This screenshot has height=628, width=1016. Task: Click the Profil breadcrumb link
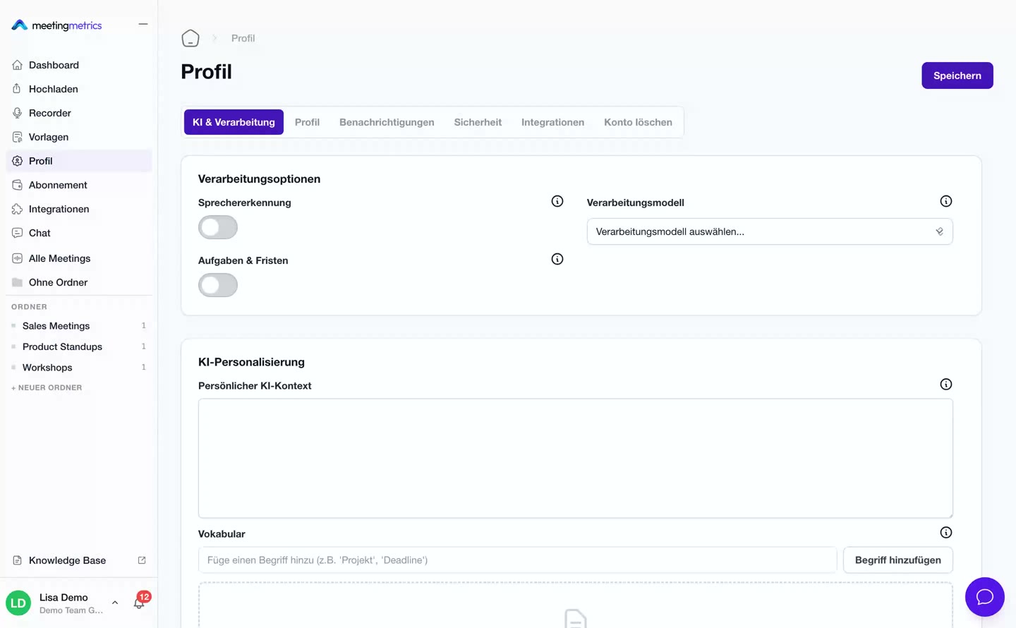coord(243,38)
